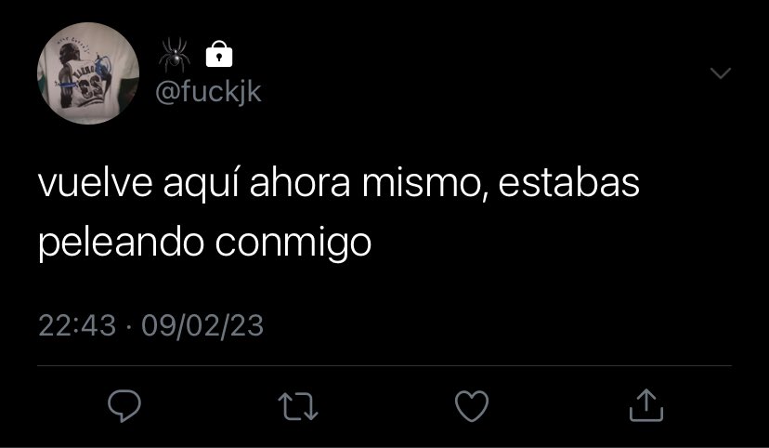Share the tweet via upload arrow icon
The width and height of the screenshot is (769, 448).
click(x=646, y=405)
